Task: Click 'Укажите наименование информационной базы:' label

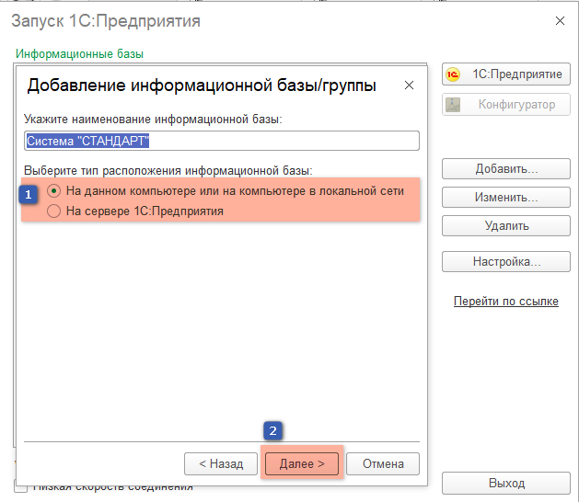Action: (x=153, y=120)
